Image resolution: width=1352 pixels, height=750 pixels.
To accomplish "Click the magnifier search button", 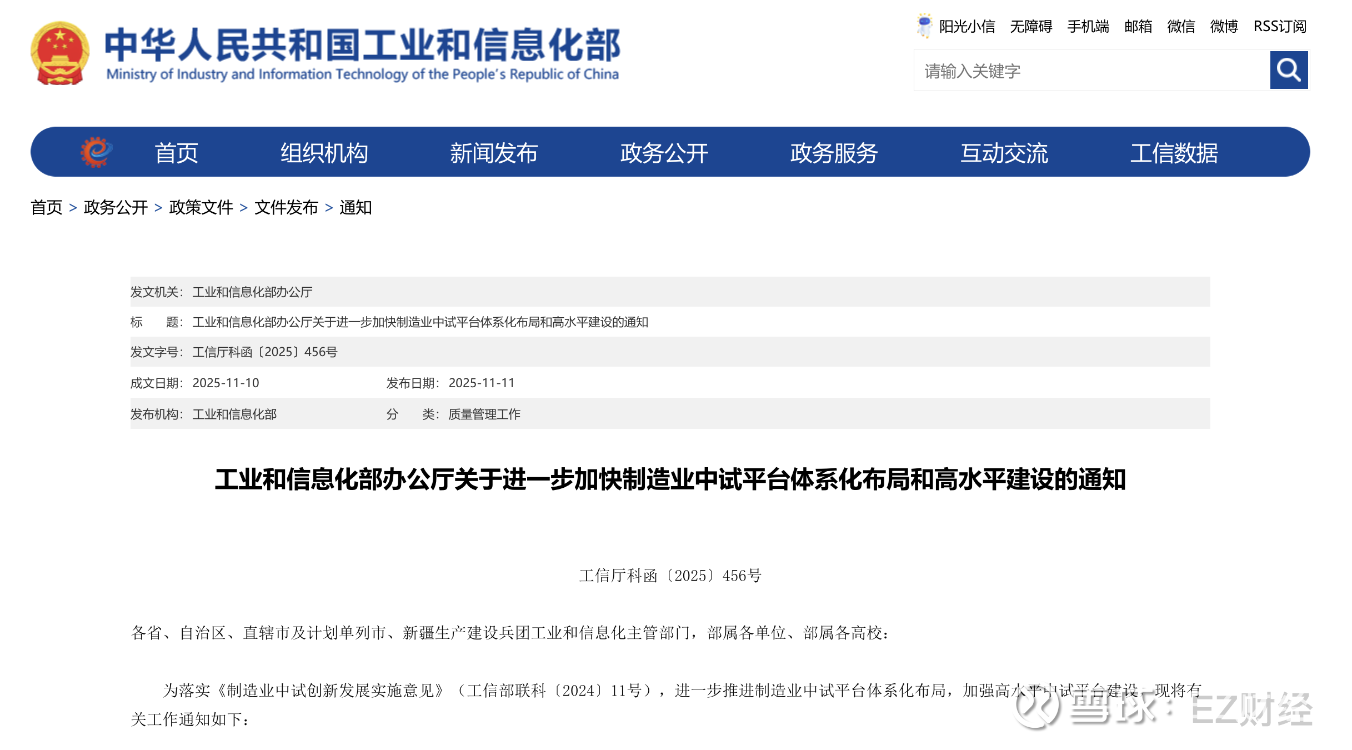I will click(1288, 70).
